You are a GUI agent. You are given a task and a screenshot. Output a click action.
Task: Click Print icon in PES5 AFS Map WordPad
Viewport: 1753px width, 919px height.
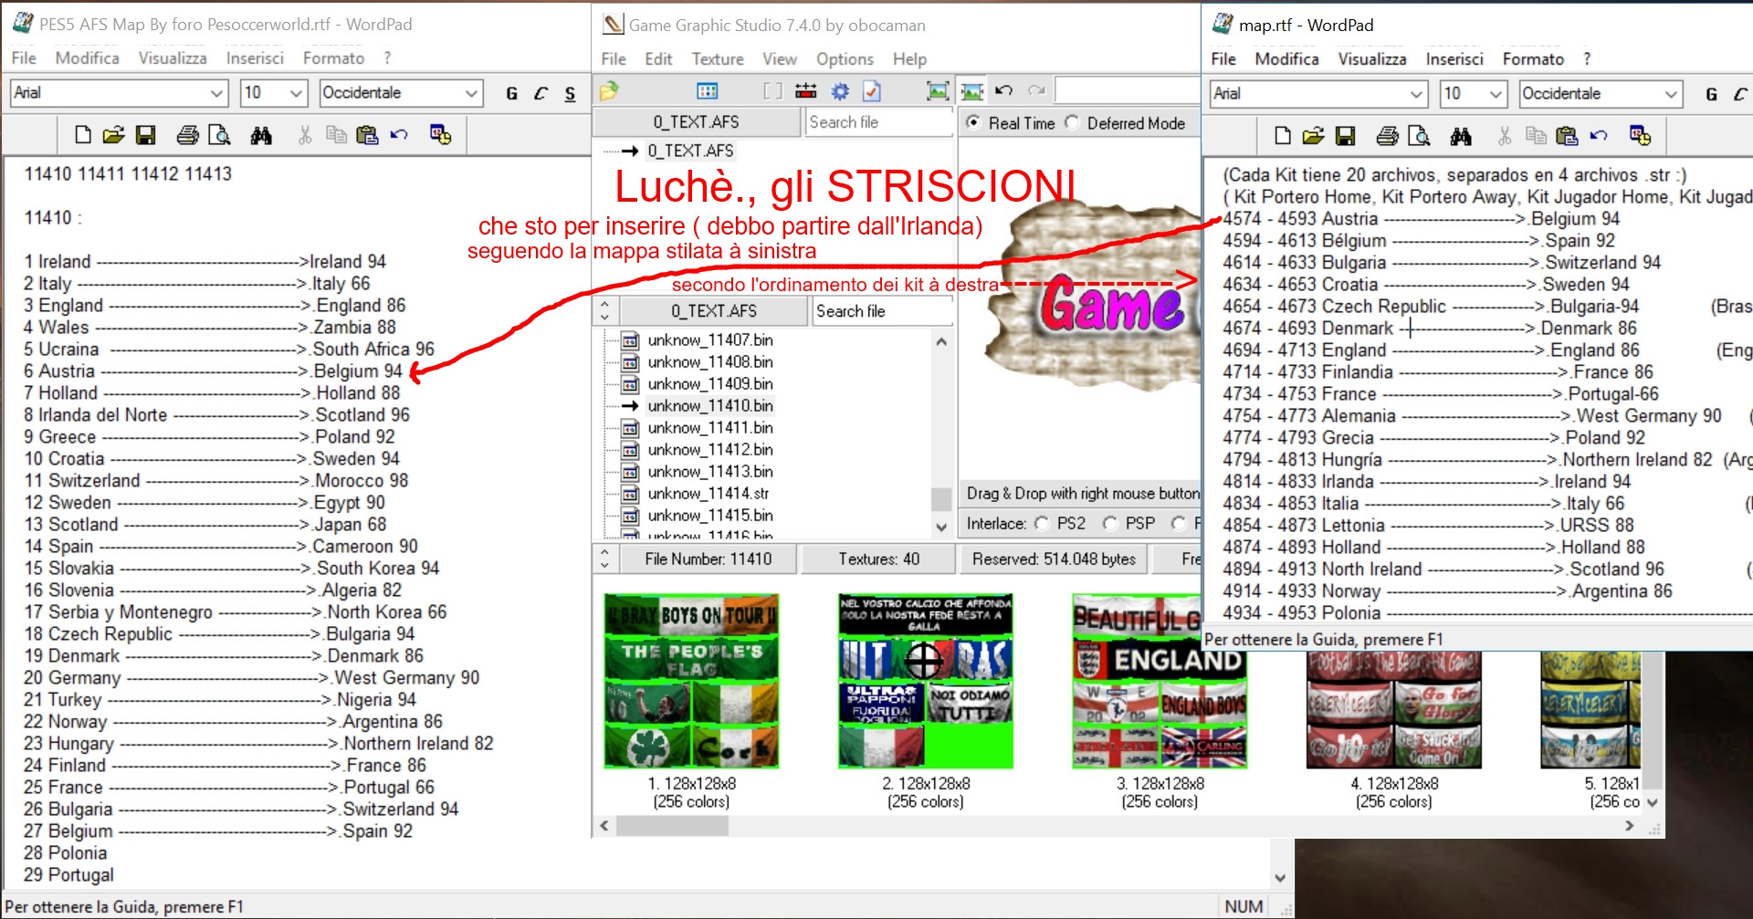(187, 135)
